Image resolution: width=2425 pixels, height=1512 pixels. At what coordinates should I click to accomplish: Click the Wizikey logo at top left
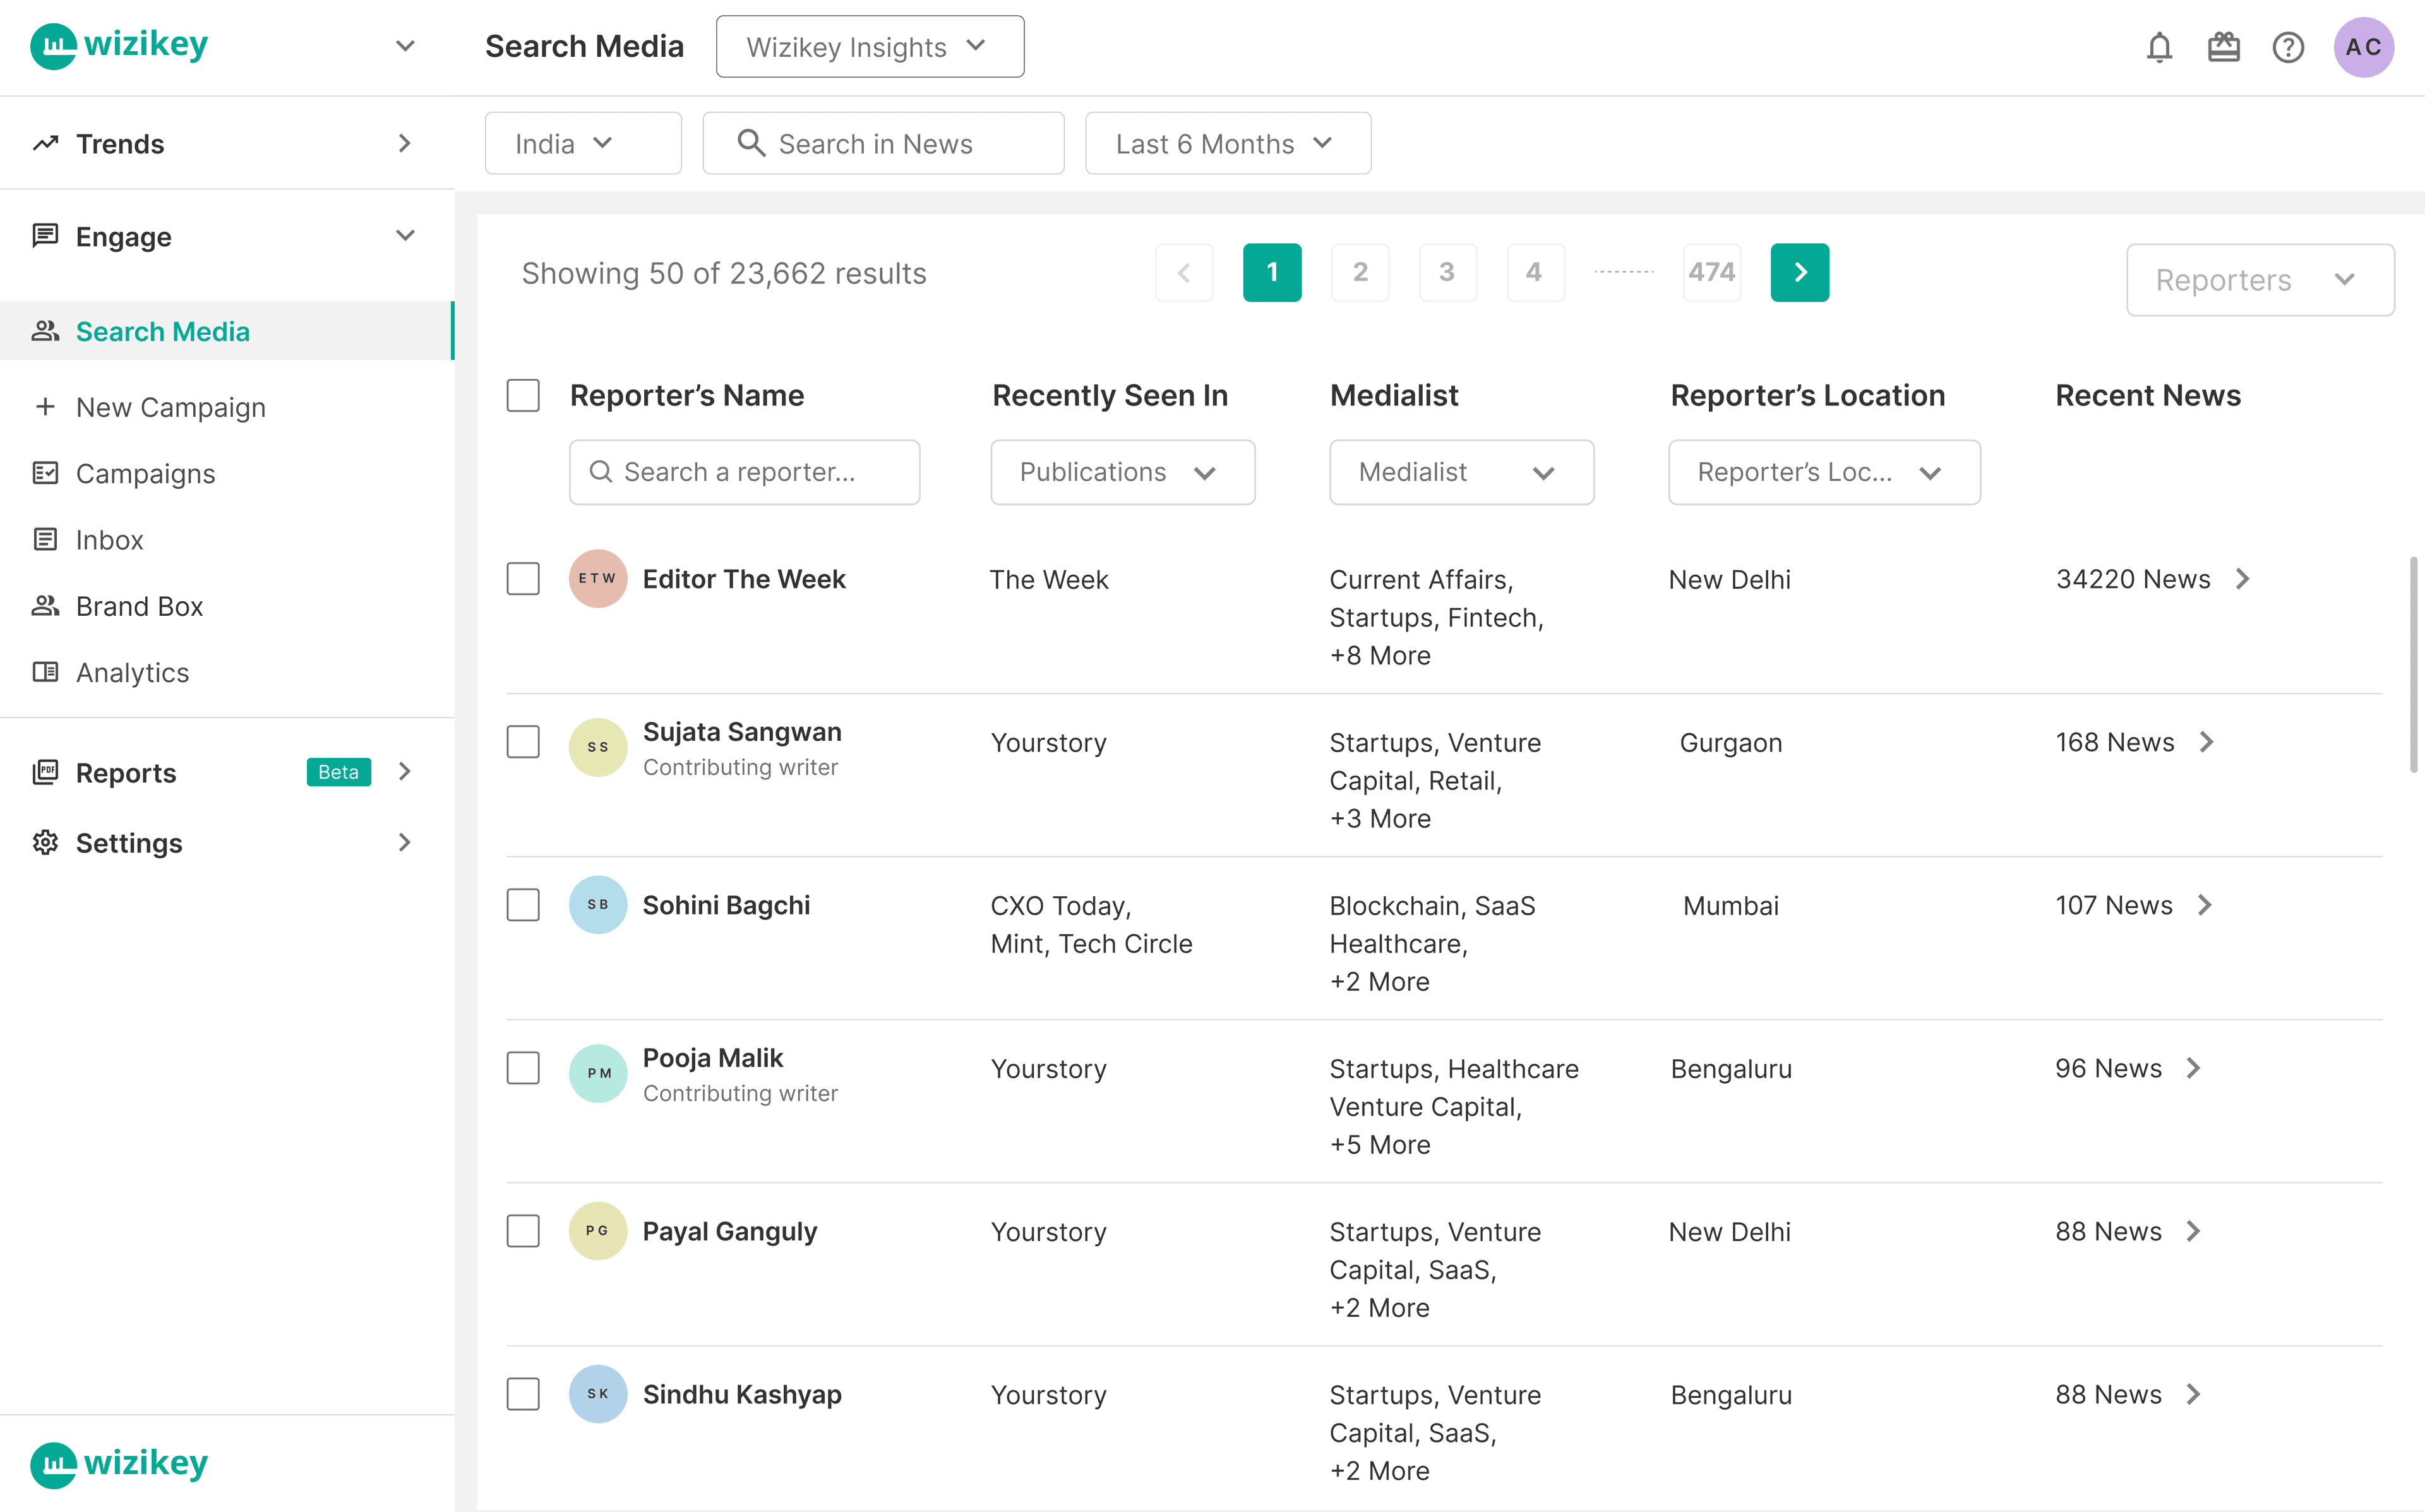point(119,45)
